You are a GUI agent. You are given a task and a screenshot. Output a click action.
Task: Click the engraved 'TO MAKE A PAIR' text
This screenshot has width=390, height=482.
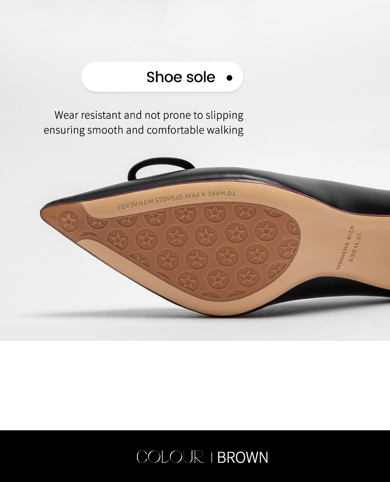pos(175,200)
